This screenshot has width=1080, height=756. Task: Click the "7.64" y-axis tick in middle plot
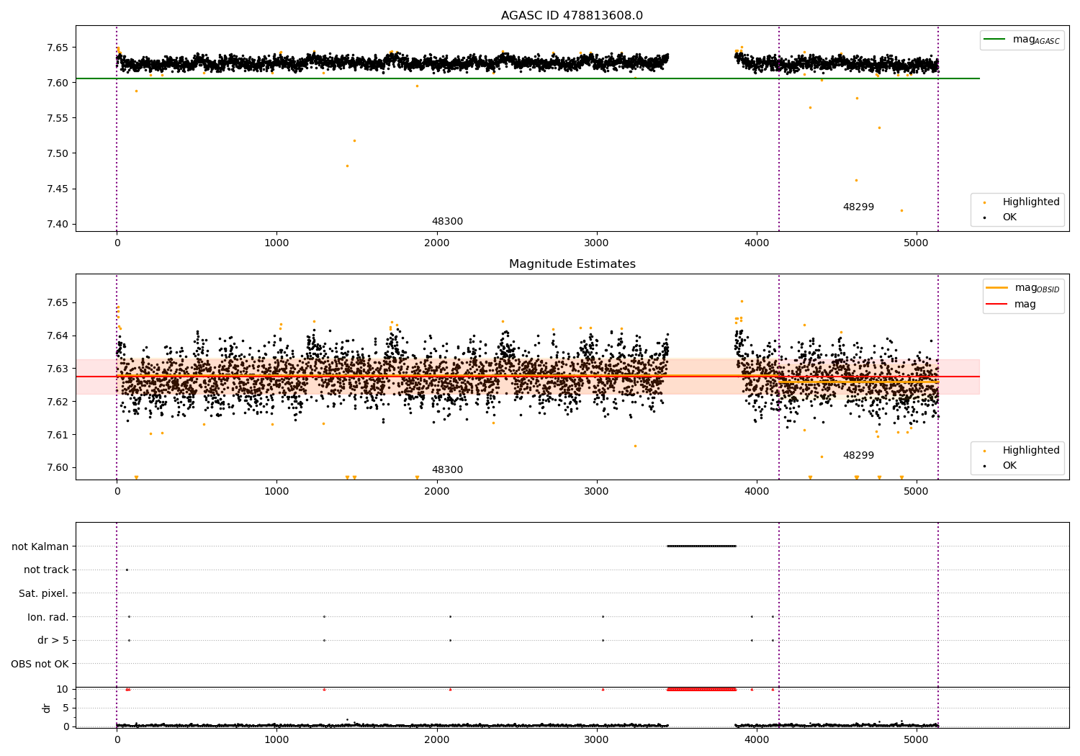click(x=58, y=336)
